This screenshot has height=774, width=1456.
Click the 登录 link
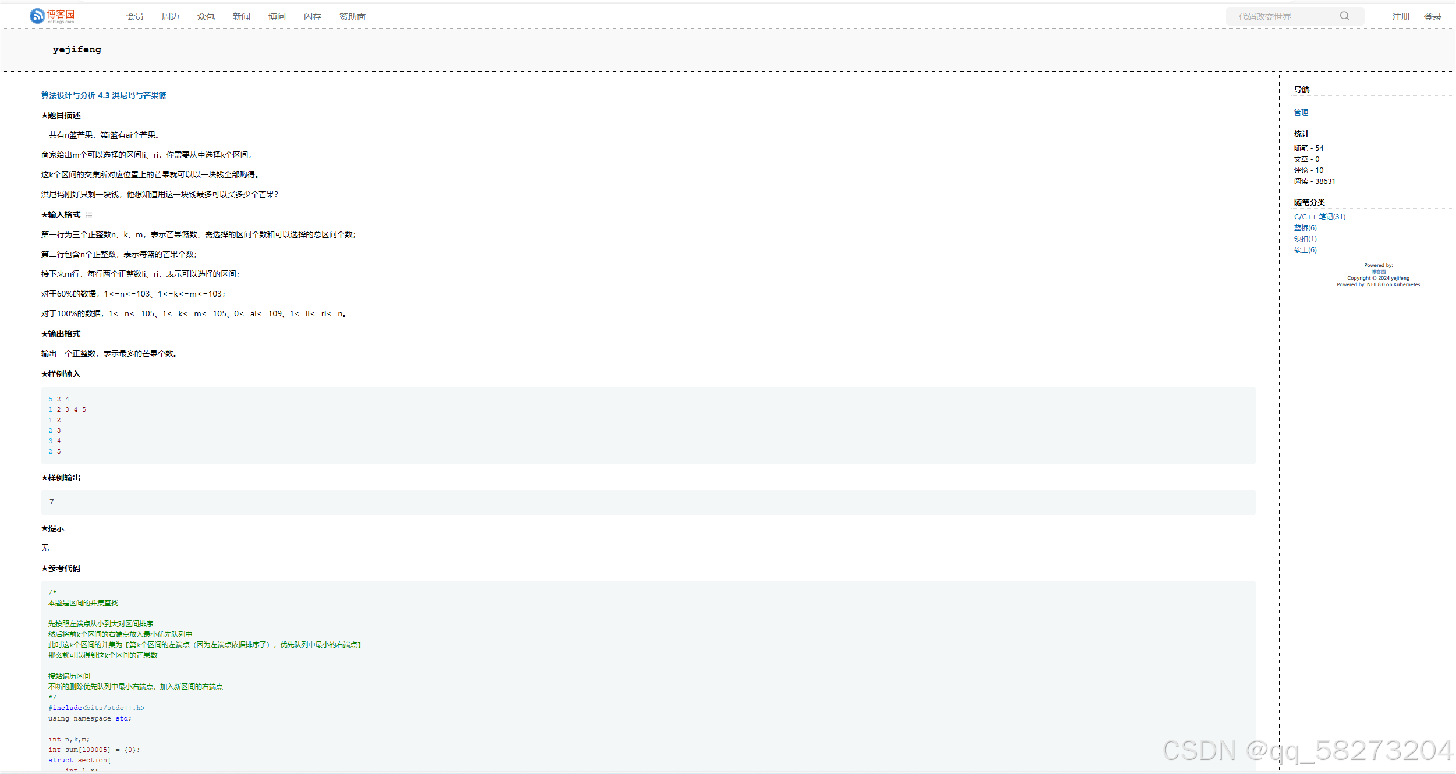1432,17
